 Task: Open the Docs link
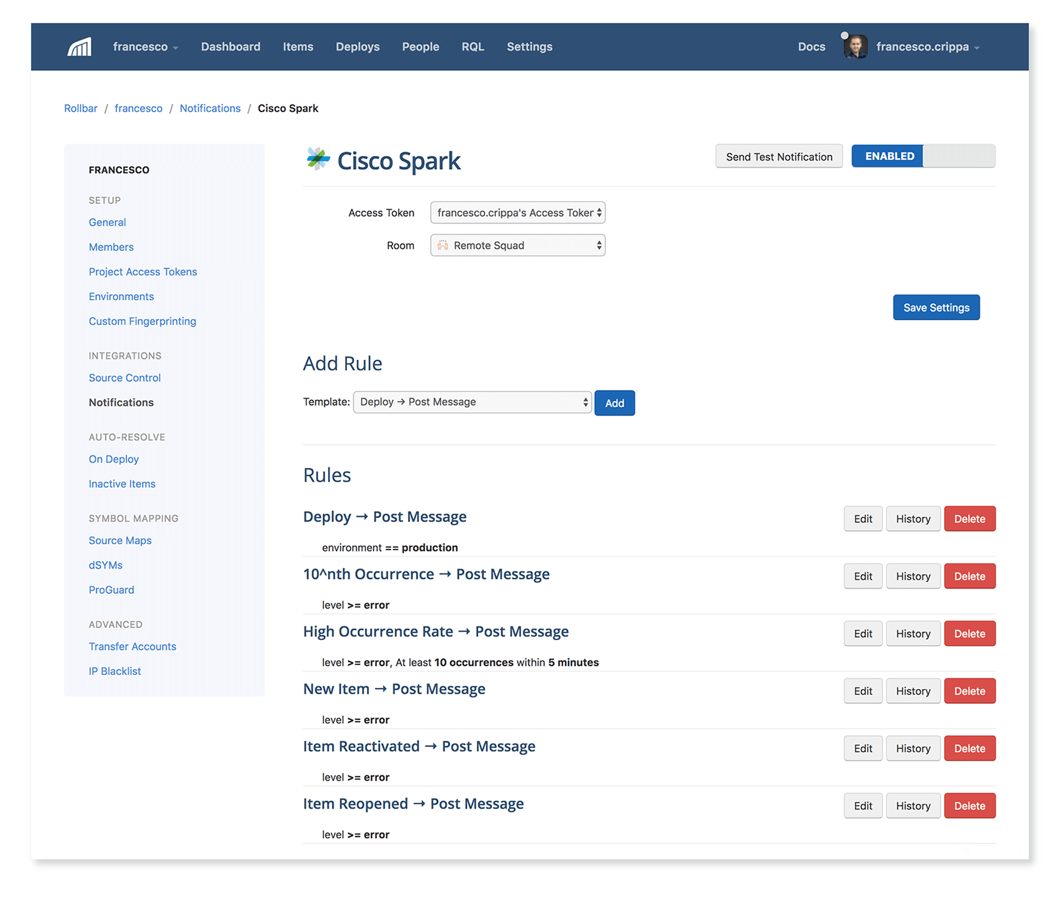click(812, 47)
